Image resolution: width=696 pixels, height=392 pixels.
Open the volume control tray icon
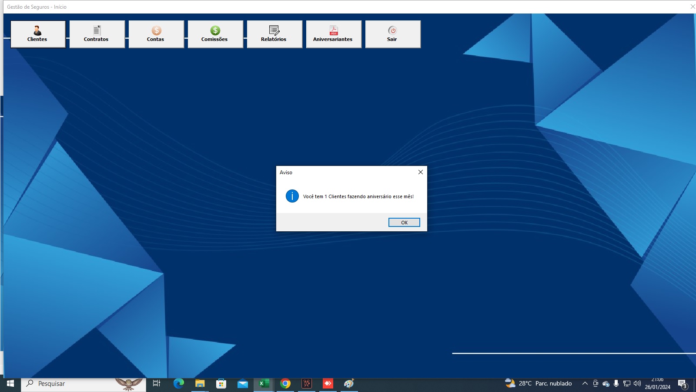tap(637, 383)
